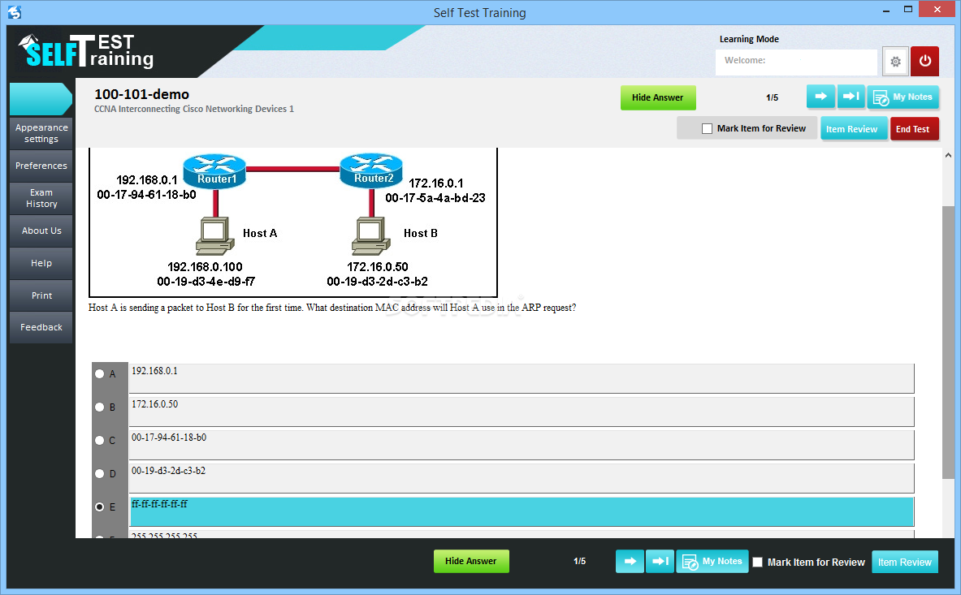This screenshot has height=595, width=961.
Task: Go to next question with top arrow
Action: point(820,97)
